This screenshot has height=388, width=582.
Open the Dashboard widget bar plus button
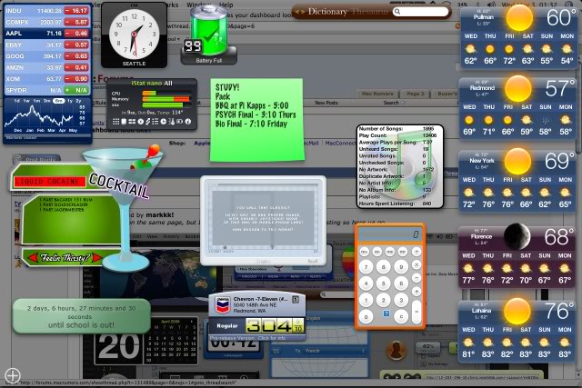[x=12, y=375]
